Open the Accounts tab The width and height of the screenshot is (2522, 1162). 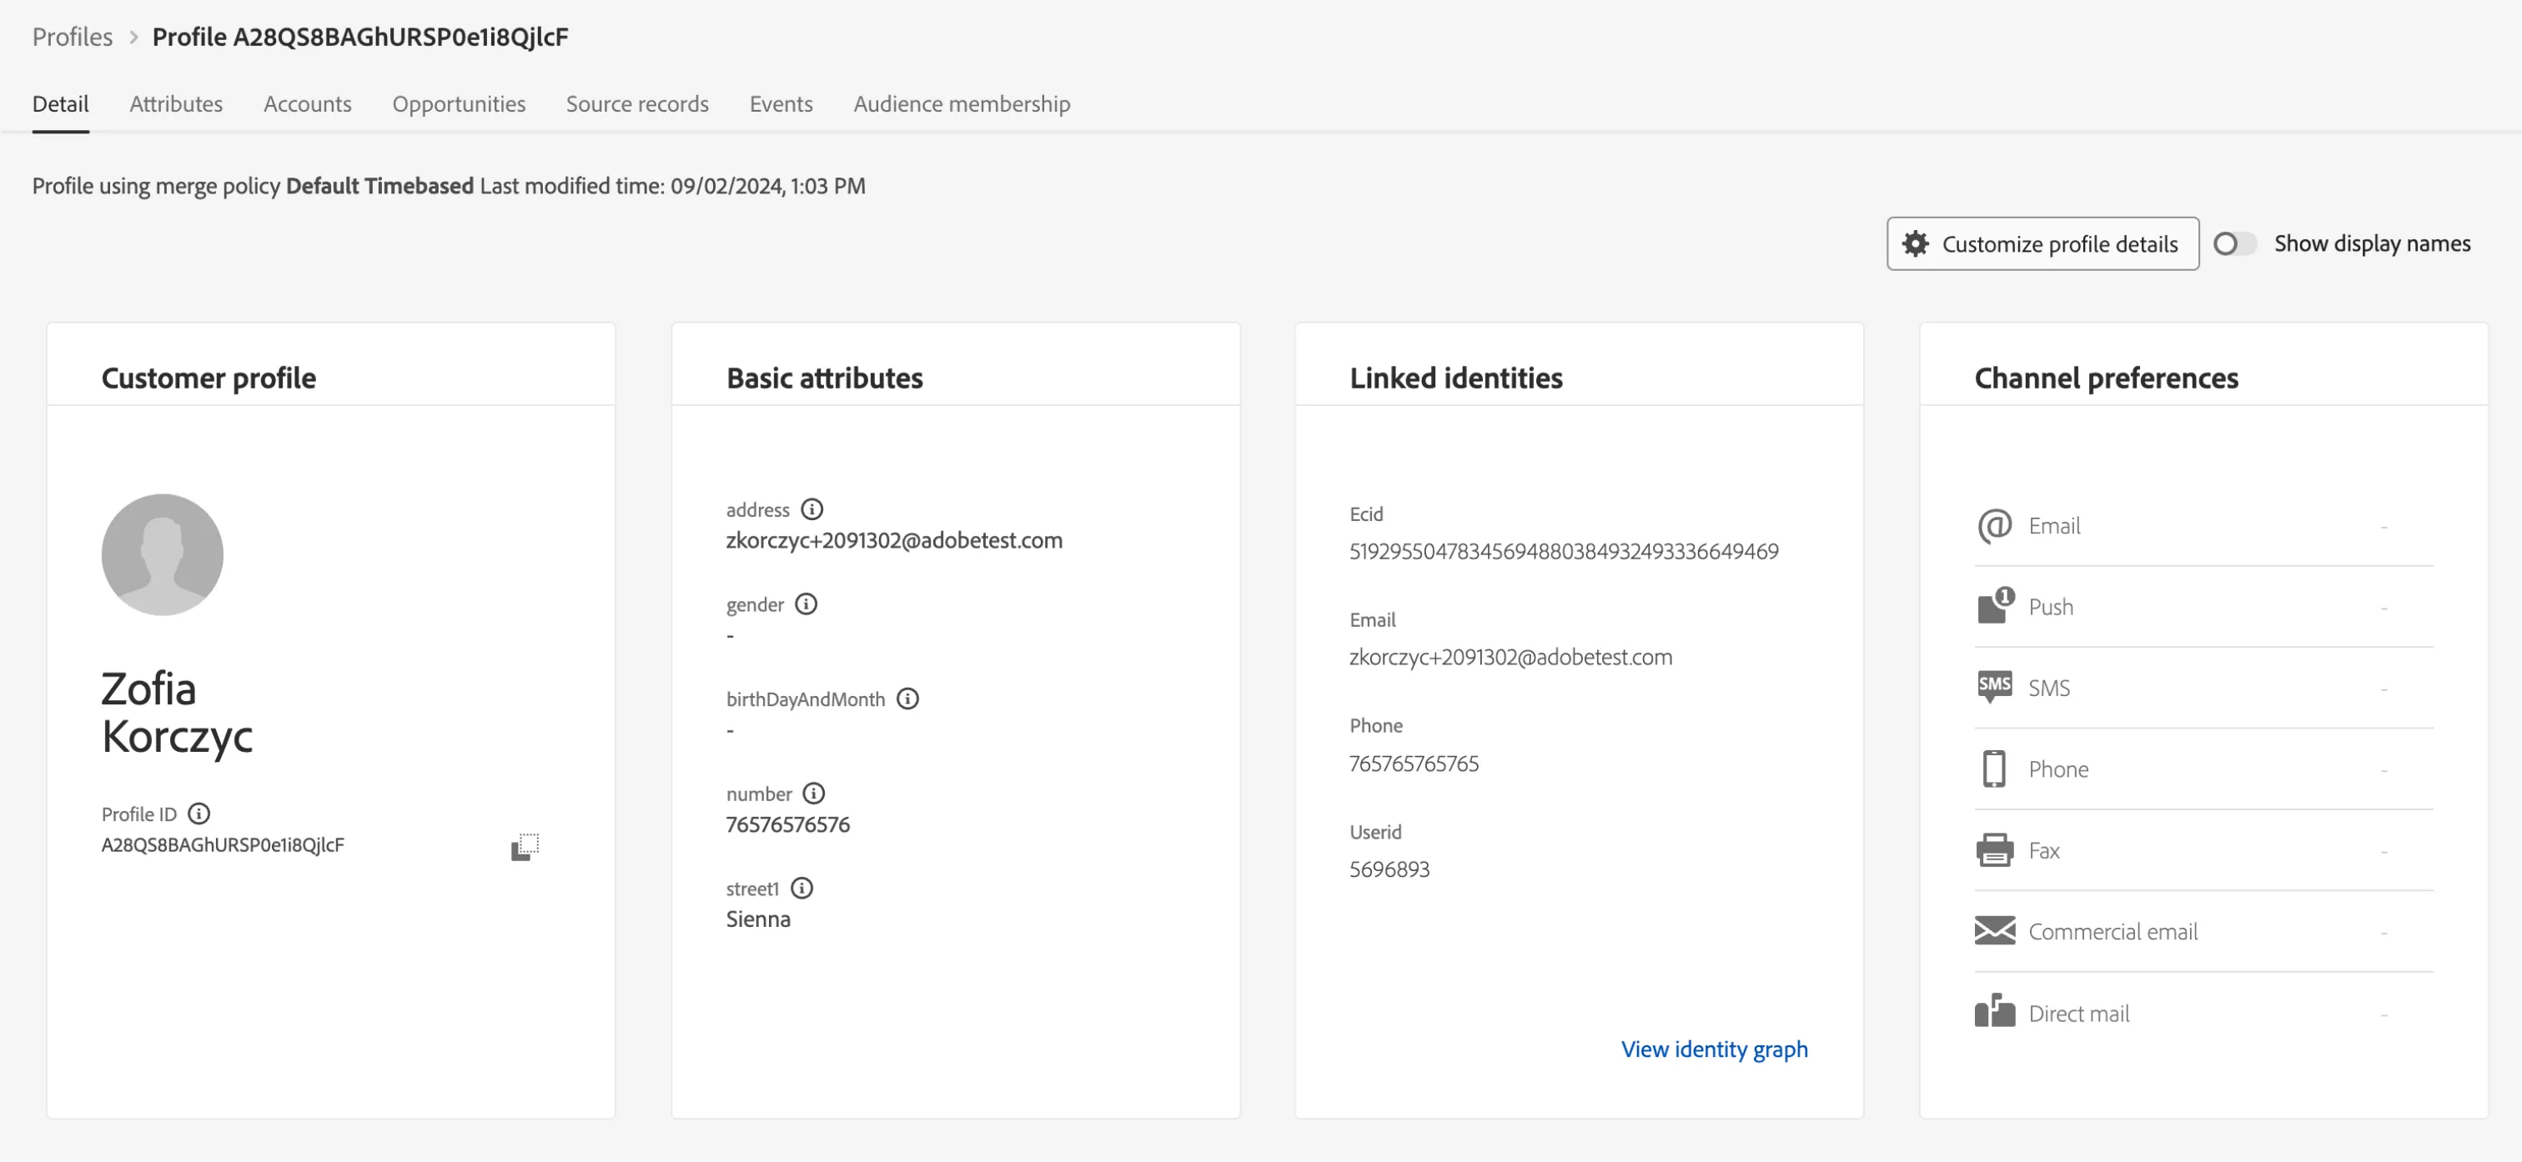308,103
